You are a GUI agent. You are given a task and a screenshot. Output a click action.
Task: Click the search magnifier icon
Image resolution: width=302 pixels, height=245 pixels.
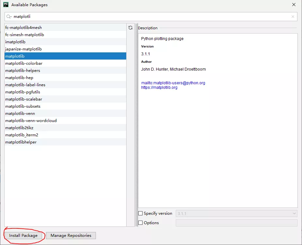9,17
